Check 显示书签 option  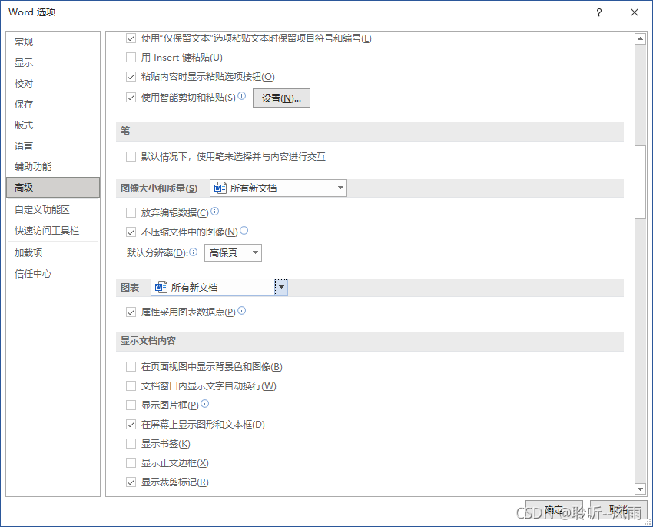point(131,444)
